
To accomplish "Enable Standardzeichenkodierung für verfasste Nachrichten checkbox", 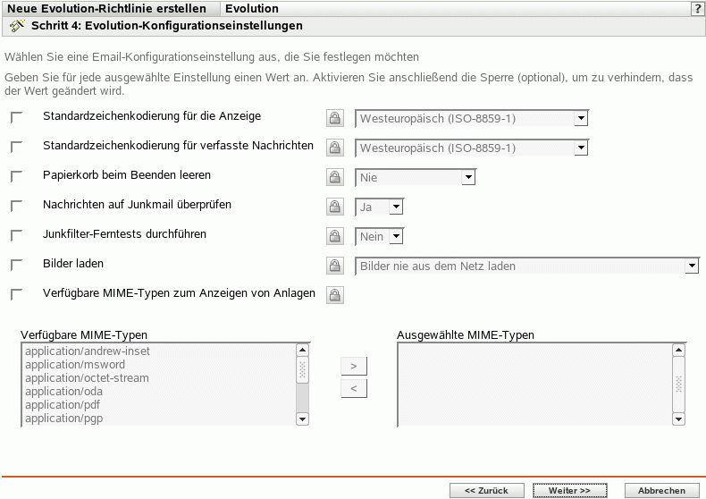I will (x=16, y=147).
